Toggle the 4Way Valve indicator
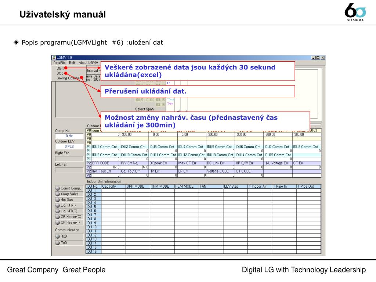Image resolution: width=376 pixels, height=282 pixels. tap(69, 194)
